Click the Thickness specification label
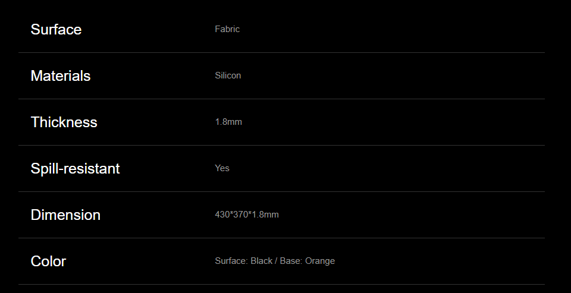Screen dimensions: 571x293 click(64, 122)
